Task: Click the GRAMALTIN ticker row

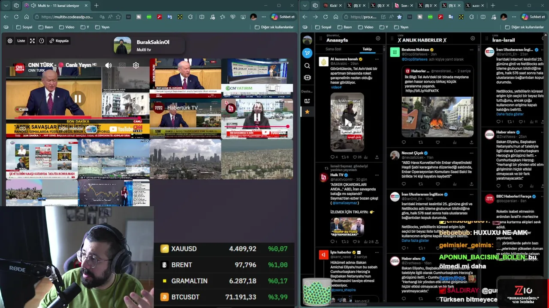Action: coord(224,281)
